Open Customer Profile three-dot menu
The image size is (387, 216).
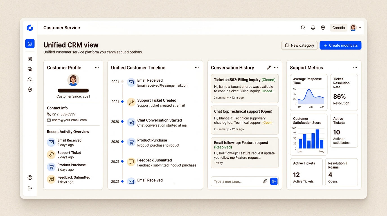pyautogui.click(x=97, y=67)
